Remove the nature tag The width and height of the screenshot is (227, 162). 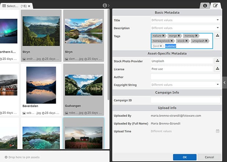pos(163,35)
